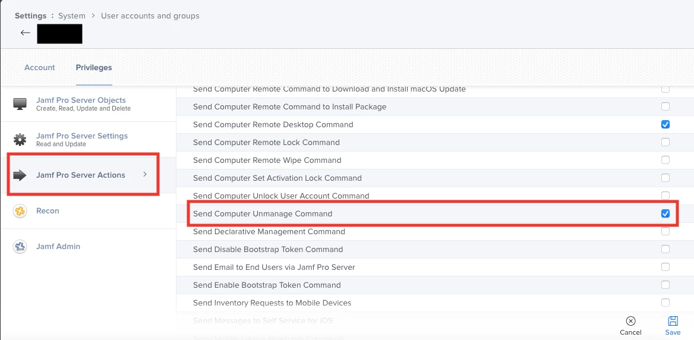694x340 pixels.
Task: Enable Send Disable Bootstrap Token Command
Action: [665, 249]
